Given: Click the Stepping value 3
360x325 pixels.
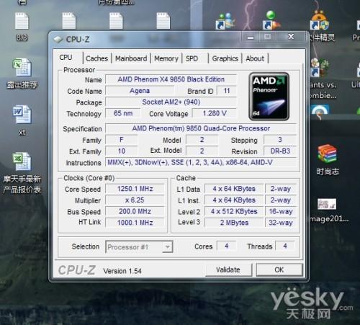Looking at the screenshot, I should click(280, 140).
